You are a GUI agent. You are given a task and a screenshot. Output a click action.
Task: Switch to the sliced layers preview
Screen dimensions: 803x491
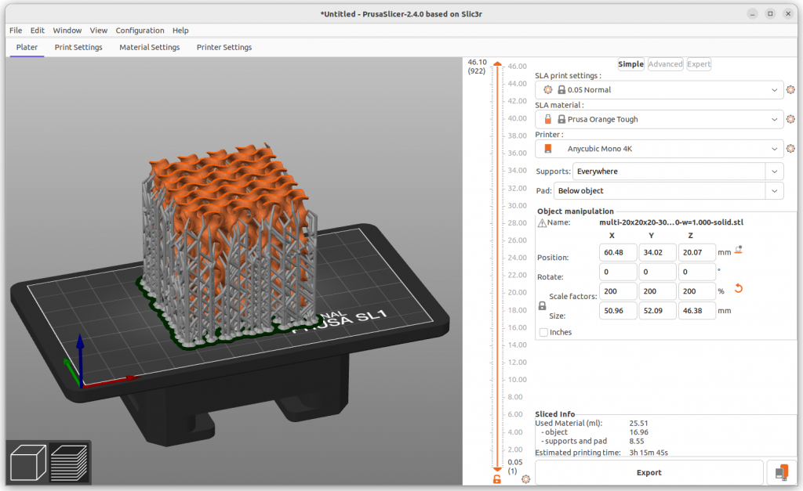coord(70,462)
